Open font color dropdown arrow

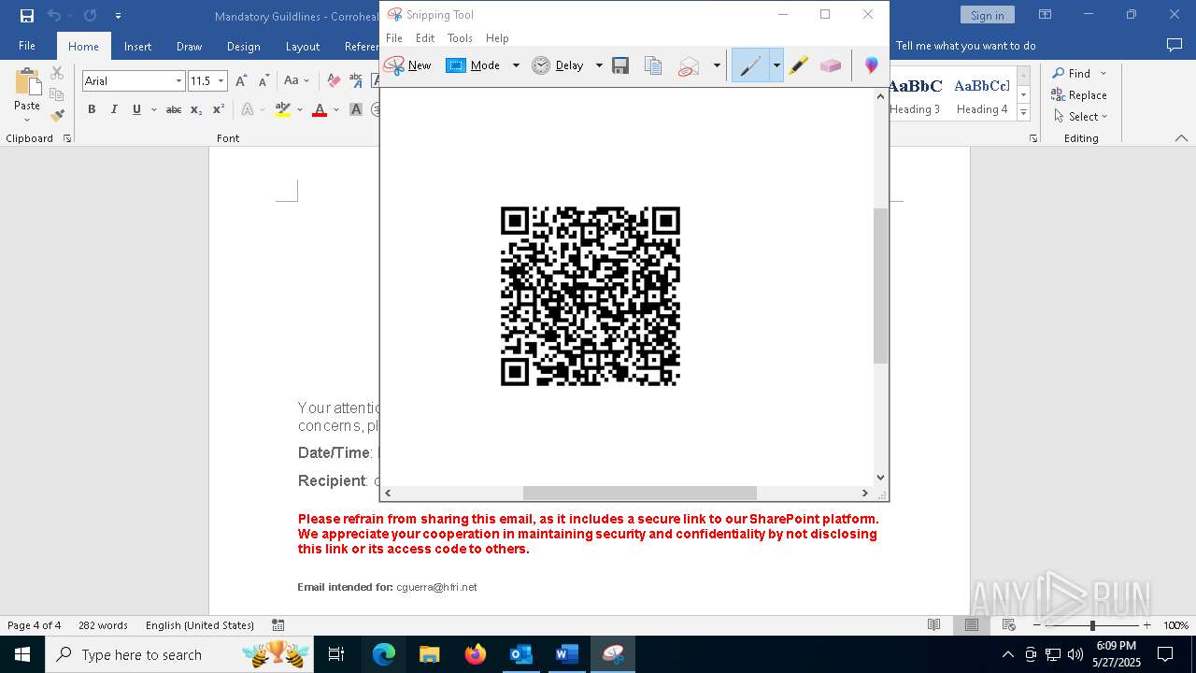coord(336,109)
